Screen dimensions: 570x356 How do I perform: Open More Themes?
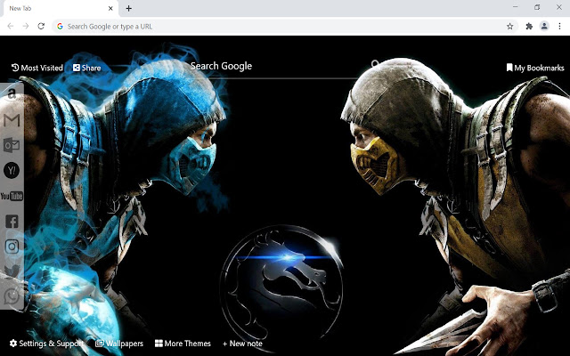click(183, 344)
